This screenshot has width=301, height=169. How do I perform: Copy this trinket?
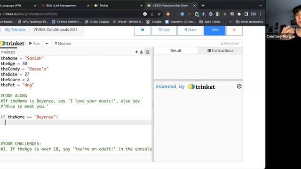[x=164, y=30]
